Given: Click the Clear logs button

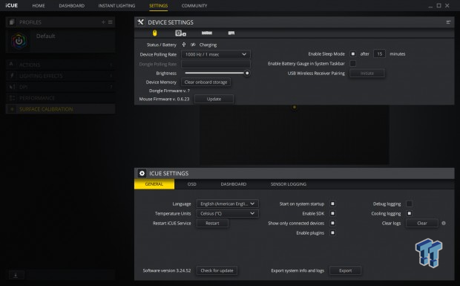Looking at the screenshot, I should (422, 223).
